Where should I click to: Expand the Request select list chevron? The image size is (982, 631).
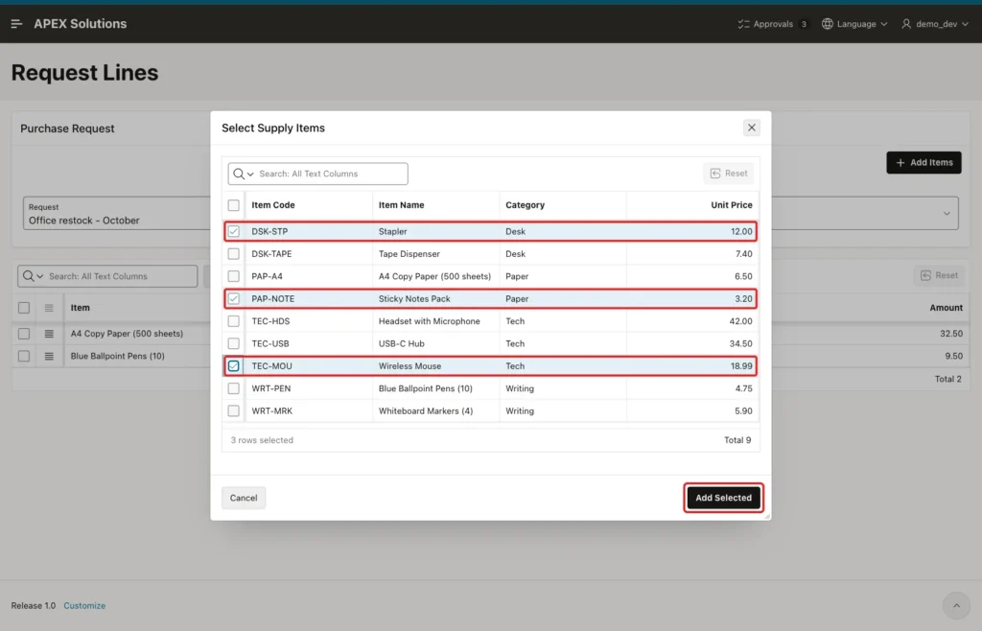[947, 214]
